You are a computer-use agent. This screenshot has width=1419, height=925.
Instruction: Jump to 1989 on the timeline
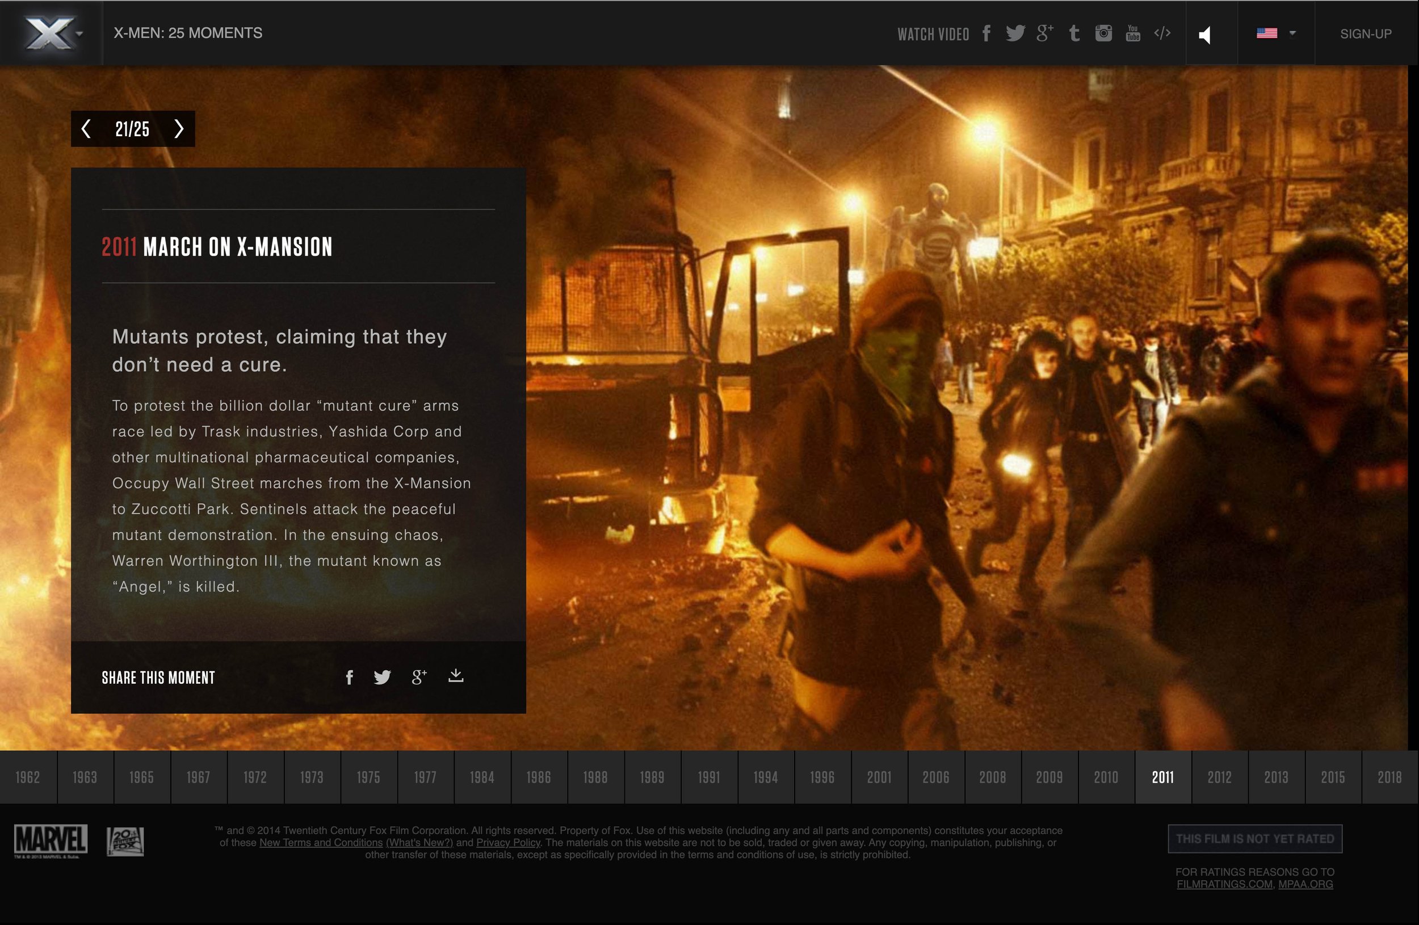click(x=652, y=777)
